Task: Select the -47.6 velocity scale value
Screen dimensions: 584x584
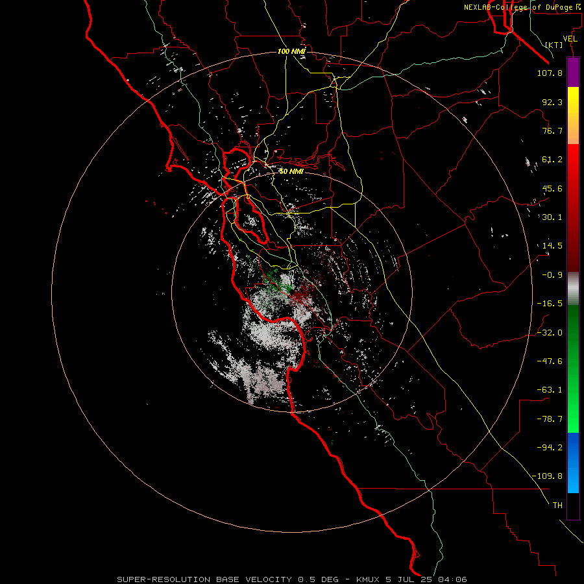Action: (x=550, y=361)
